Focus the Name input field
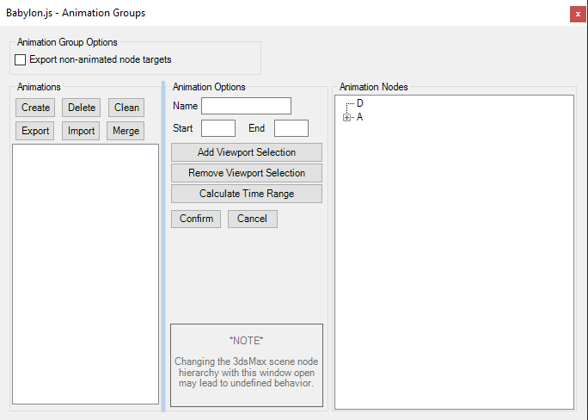Viewport: 588px width, 420px height. pyautogui.click(x=247, y=106)
